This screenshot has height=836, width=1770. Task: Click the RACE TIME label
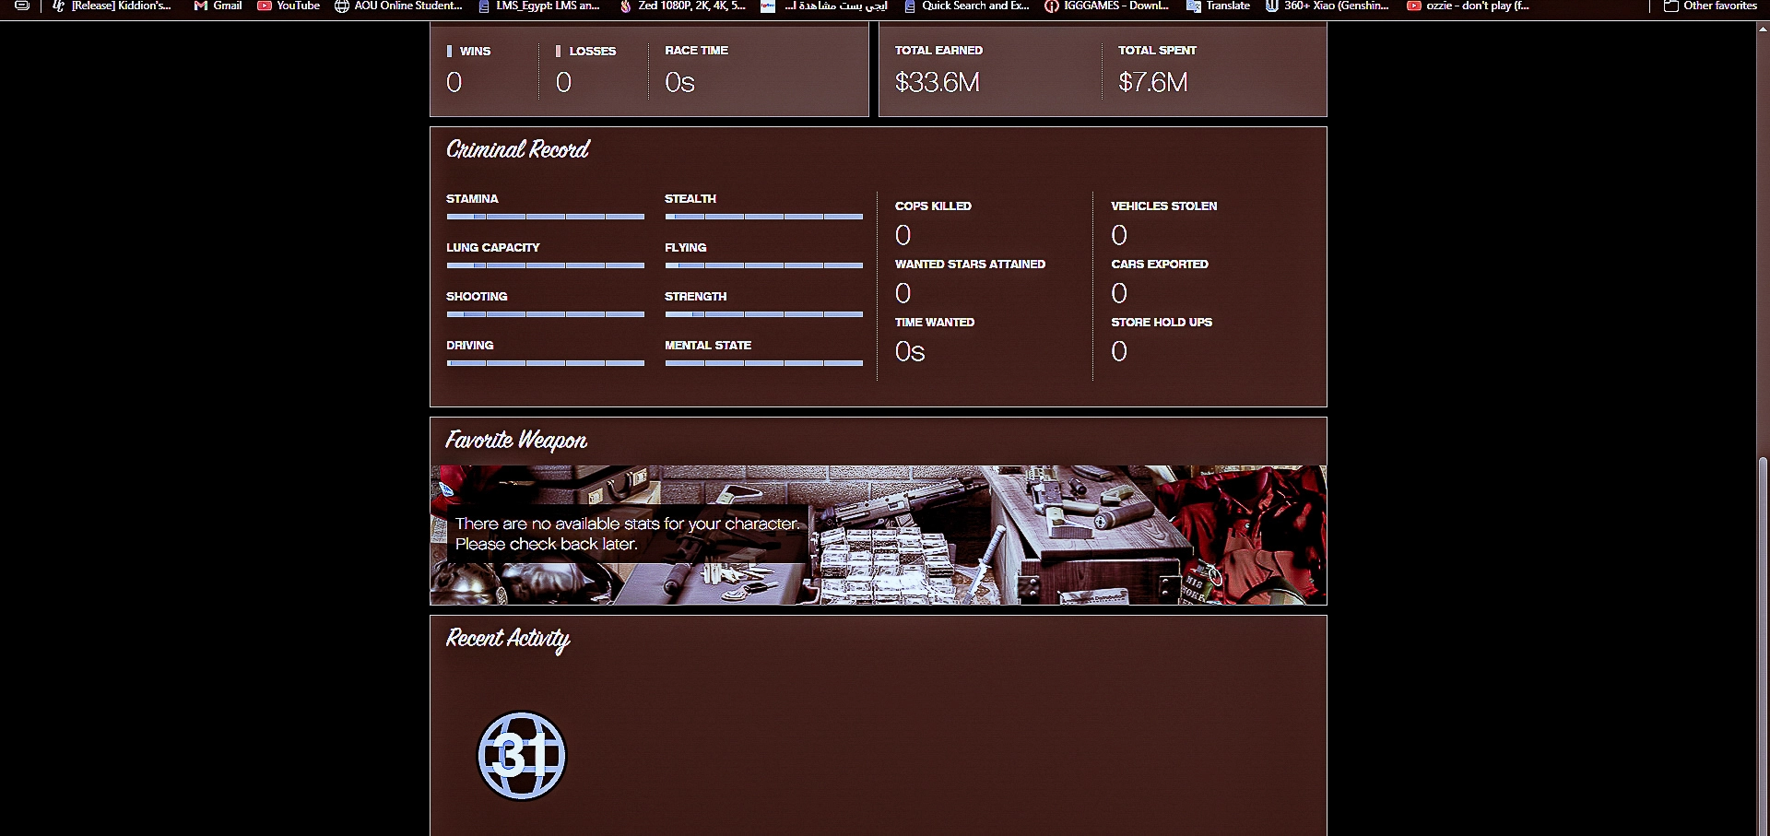(x=697, y=51)
